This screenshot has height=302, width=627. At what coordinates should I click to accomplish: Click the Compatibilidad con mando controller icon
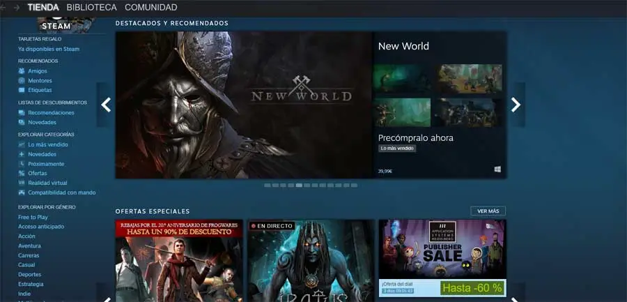point(22,192)
